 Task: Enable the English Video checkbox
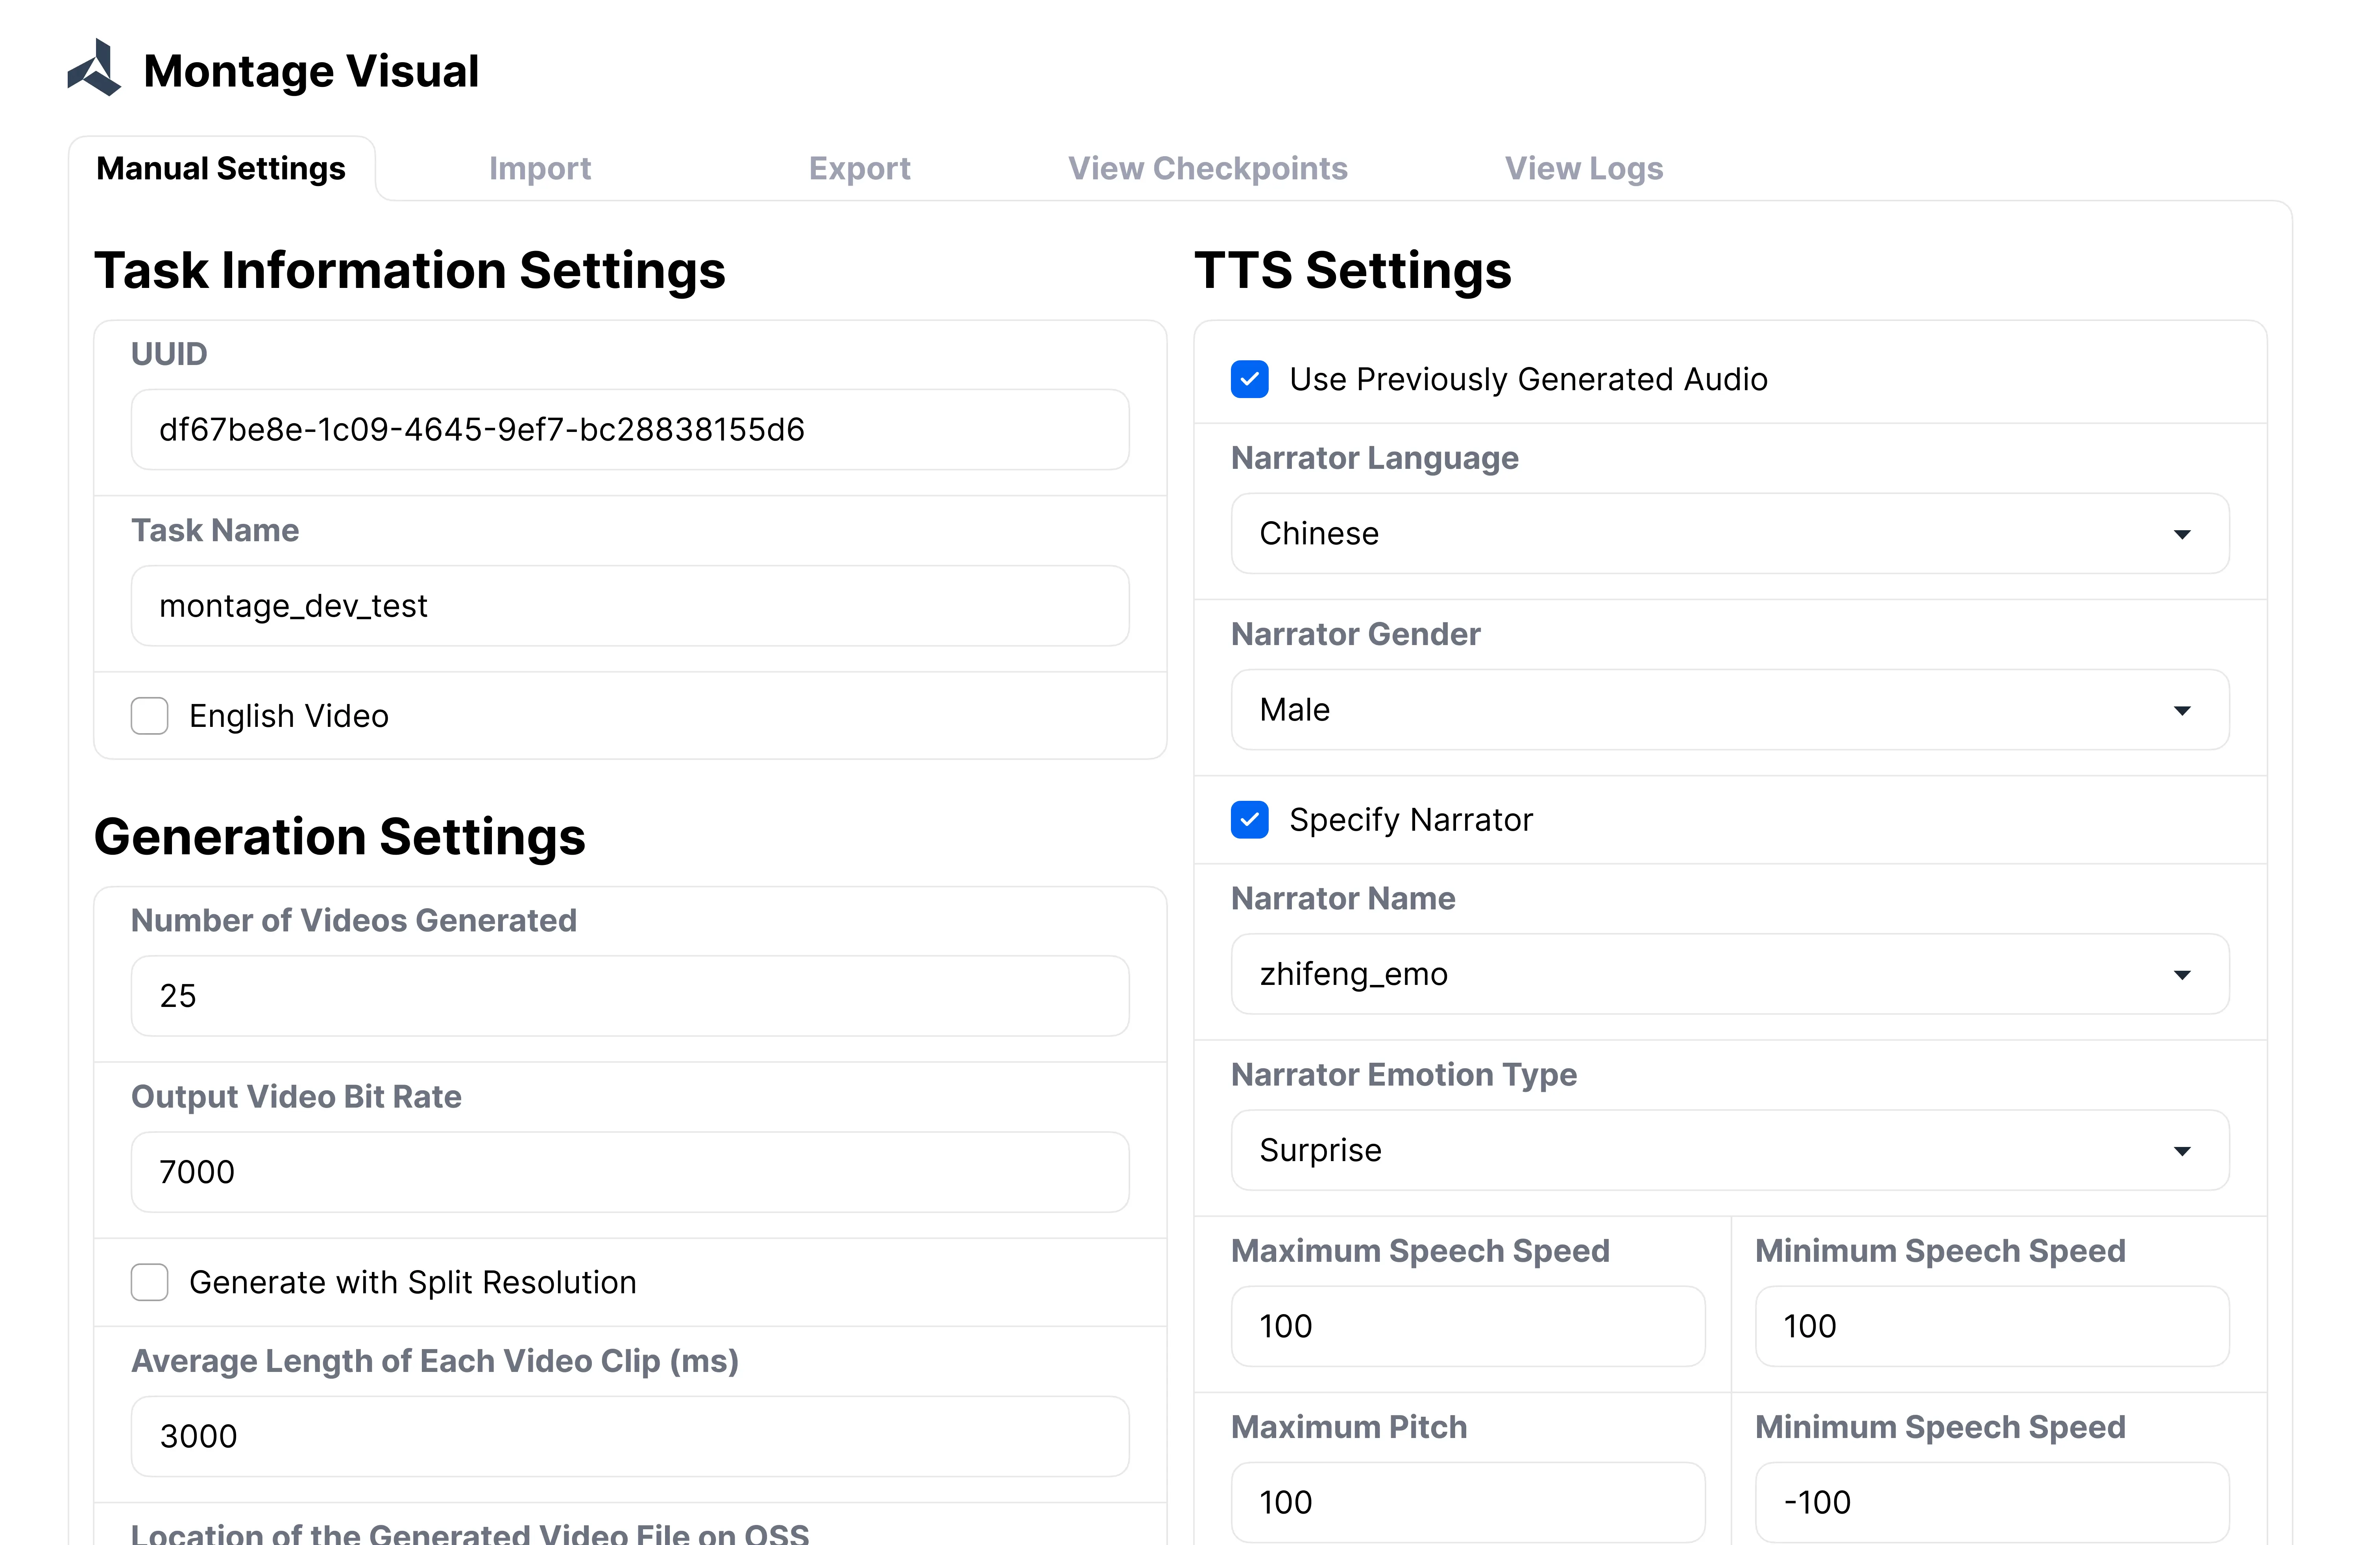click(150, 715)
